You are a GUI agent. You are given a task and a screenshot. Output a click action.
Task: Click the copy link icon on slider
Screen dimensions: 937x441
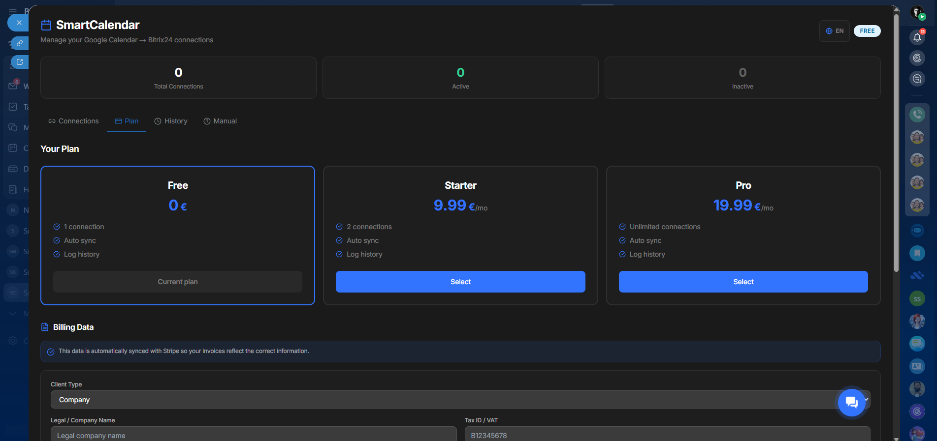pos(20,43)
